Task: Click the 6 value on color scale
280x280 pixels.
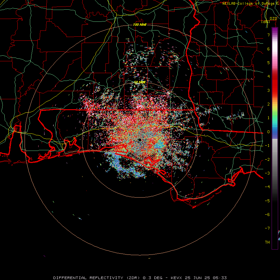Action: click(268, 49)
